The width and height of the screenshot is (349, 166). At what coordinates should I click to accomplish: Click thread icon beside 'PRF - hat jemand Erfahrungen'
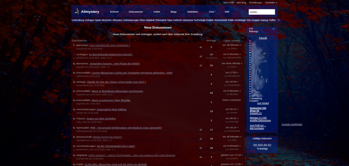(74, 128)
